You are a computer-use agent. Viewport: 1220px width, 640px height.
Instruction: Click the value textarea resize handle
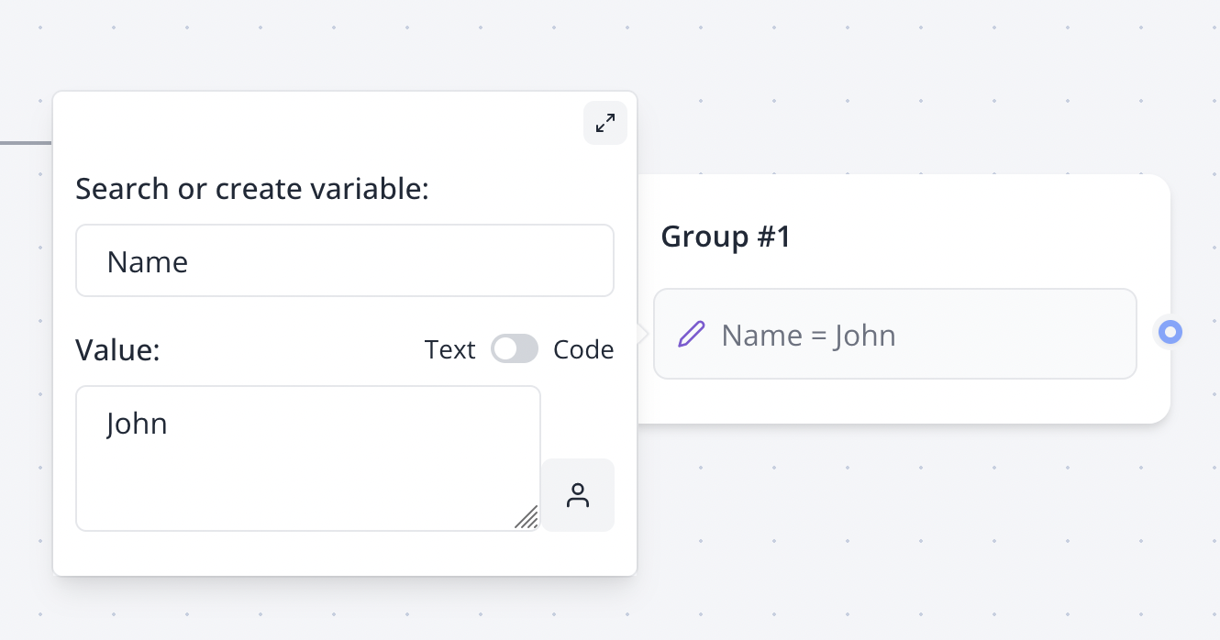pyautogui.click(x=527, y=518)
